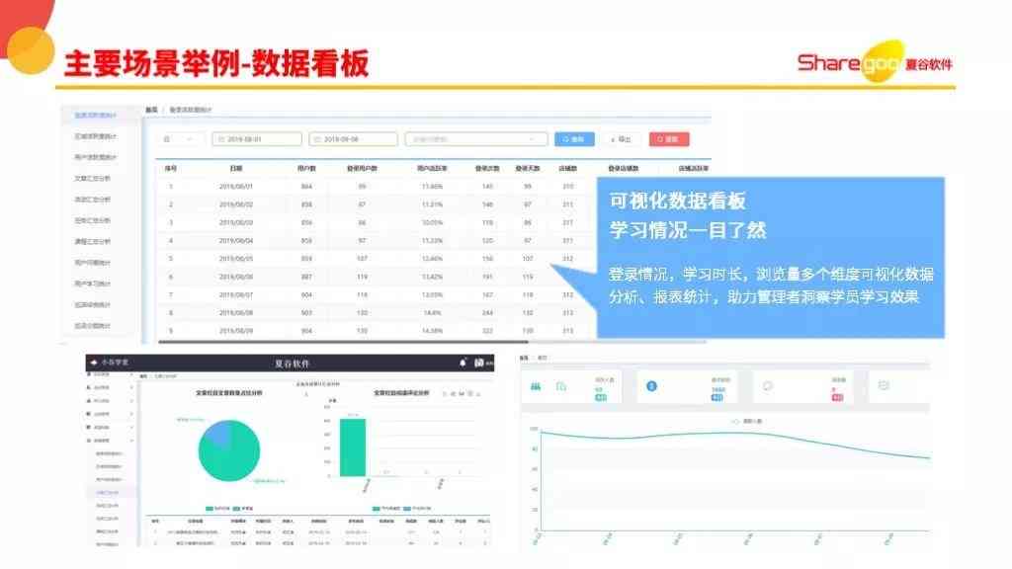The height and width of the screenshot is (569, 1012).
Task: Click the blue badge in second stats card
Action: tap(717, 397)
